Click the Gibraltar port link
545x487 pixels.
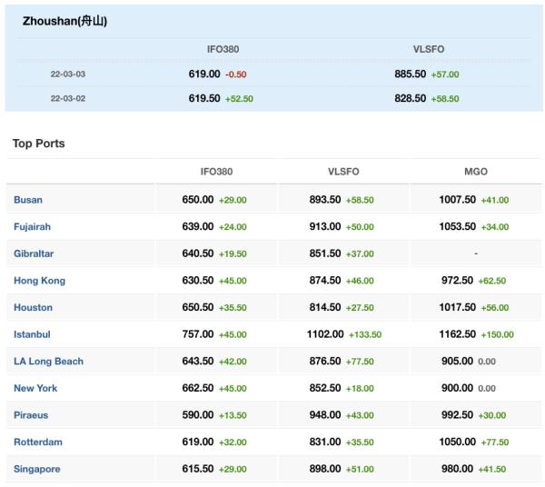34,253
